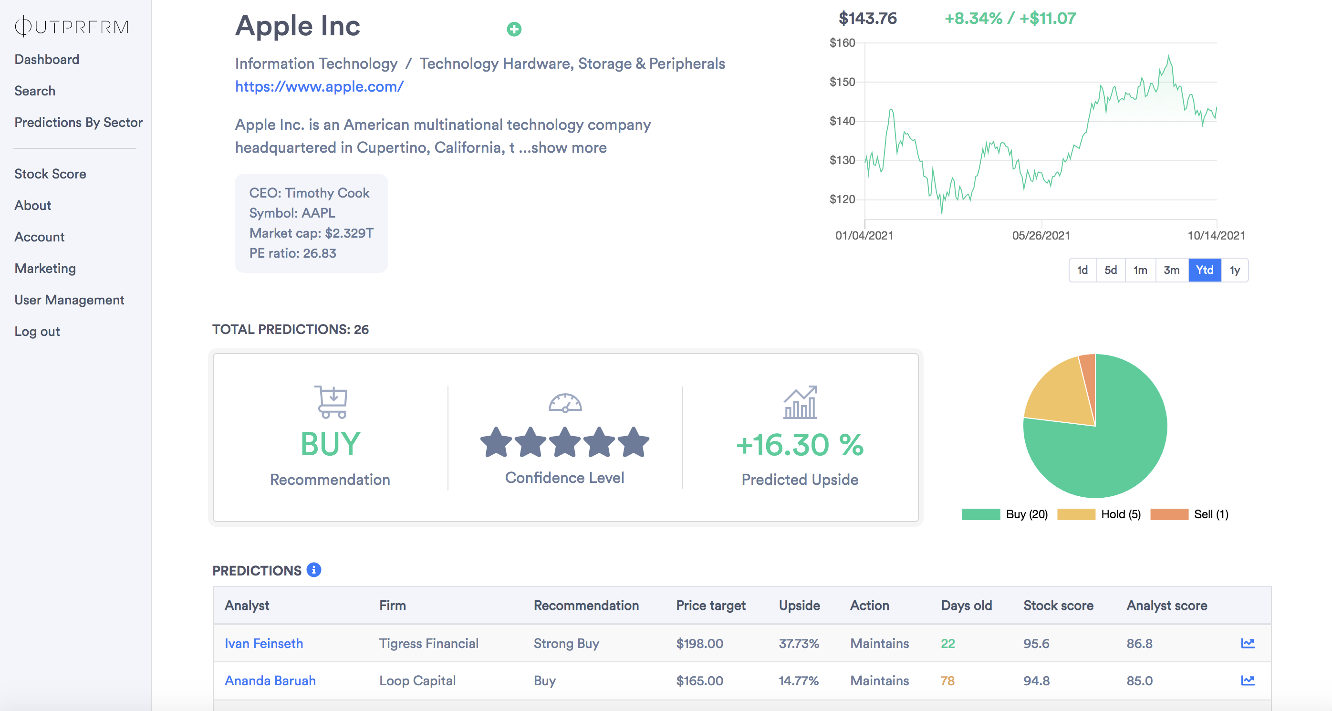
Task: Open Account in the sidebar
Action: (39, 237)
